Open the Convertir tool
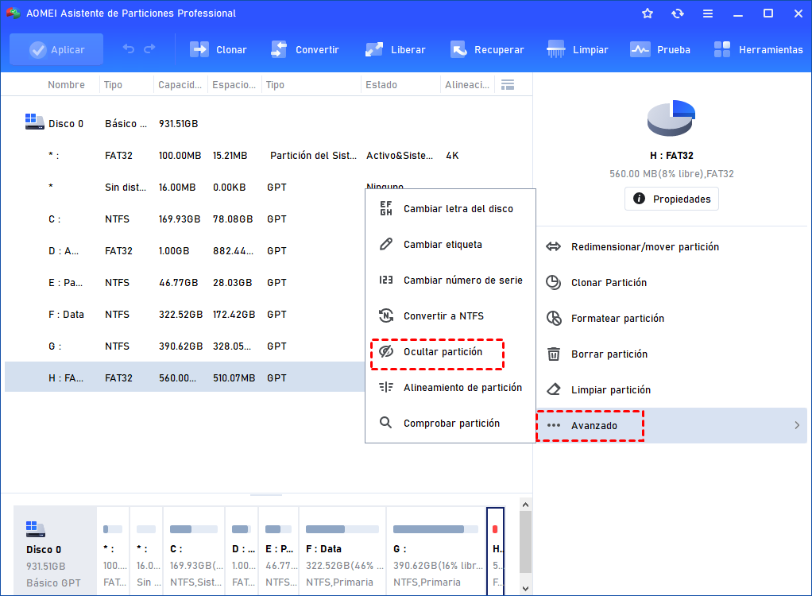The image size is (812, 596). (304, 50)
